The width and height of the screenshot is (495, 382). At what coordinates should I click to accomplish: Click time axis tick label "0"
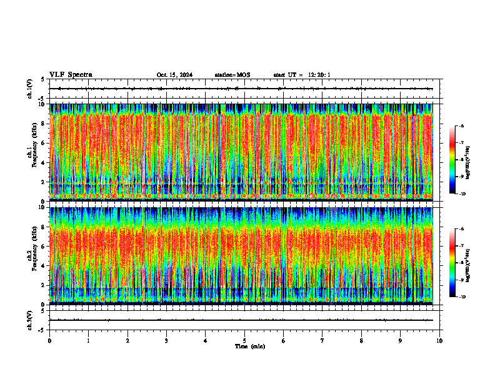pos(49,341)
